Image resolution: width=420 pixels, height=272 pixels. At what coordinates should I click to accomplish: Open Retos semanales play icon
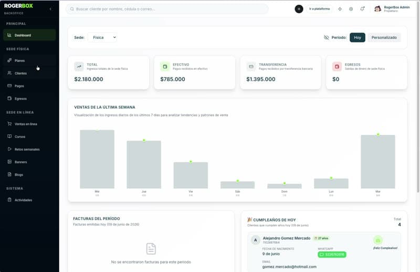coord(9,149)
